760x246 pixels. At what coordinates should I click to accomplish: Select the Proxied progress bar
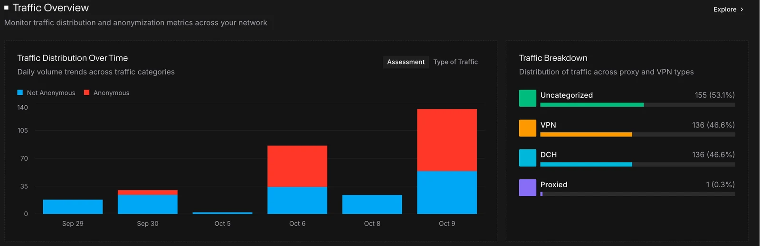pos(638,194)
